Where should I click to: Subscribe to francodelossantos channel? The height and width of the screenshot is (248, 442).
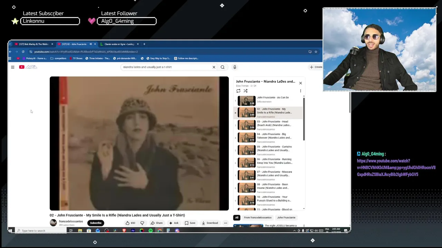96,223
